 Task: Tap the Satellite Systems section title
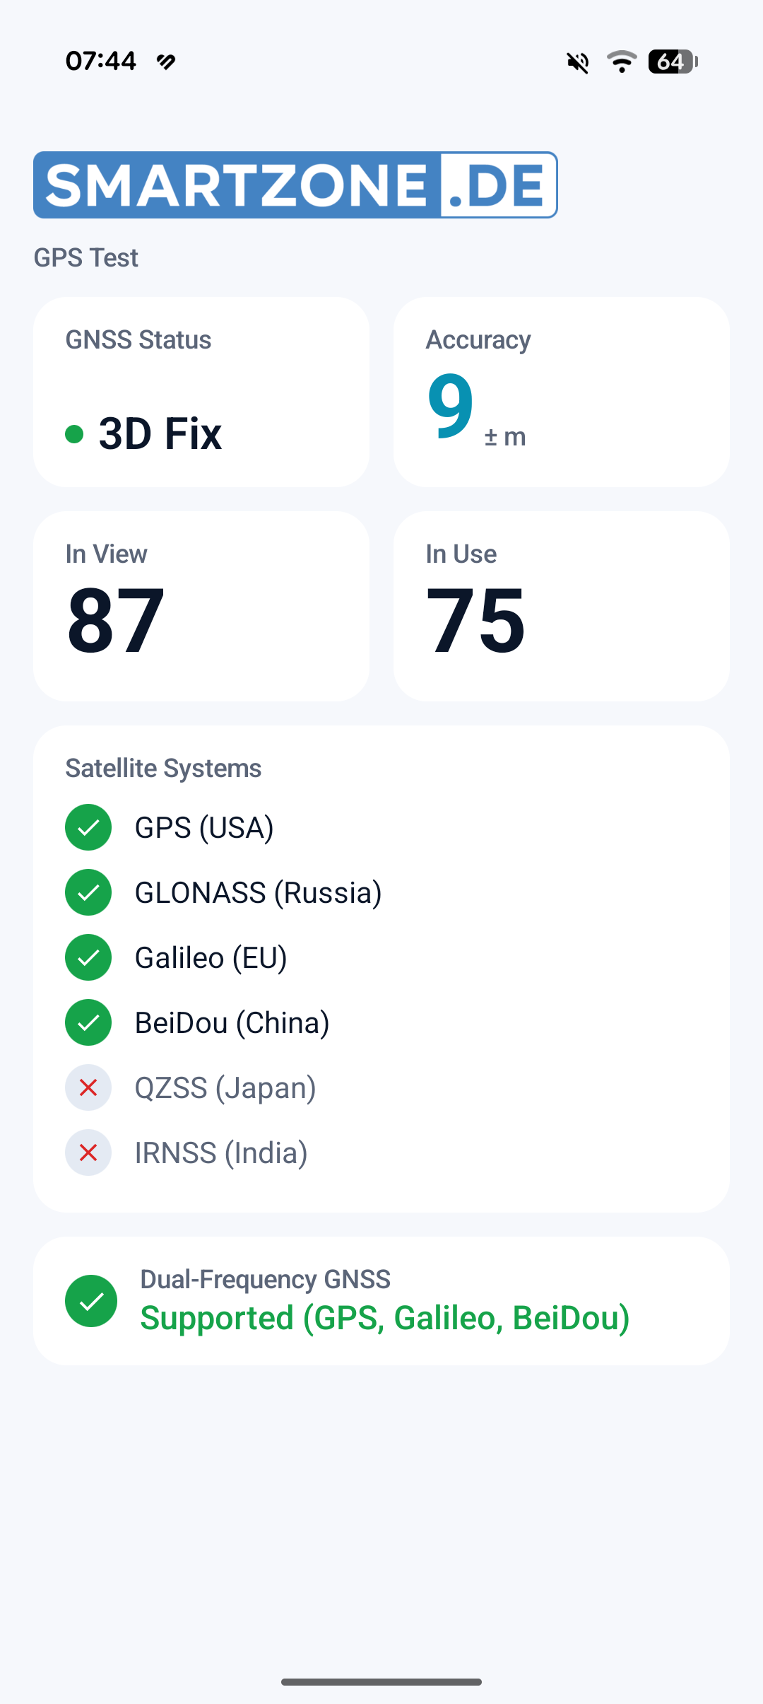point(163,768)
